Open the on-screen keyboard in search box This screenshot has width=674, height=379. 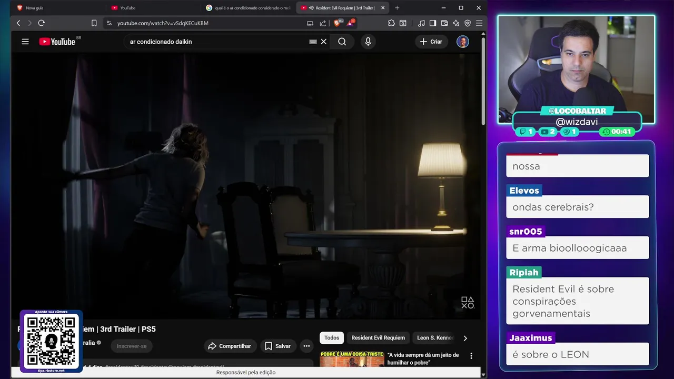313,42
